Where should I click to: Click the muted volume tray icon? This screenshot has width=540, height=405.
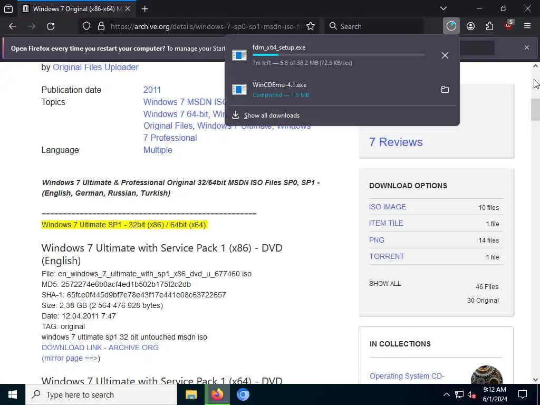pyautogui.click(x=472, y=395)
